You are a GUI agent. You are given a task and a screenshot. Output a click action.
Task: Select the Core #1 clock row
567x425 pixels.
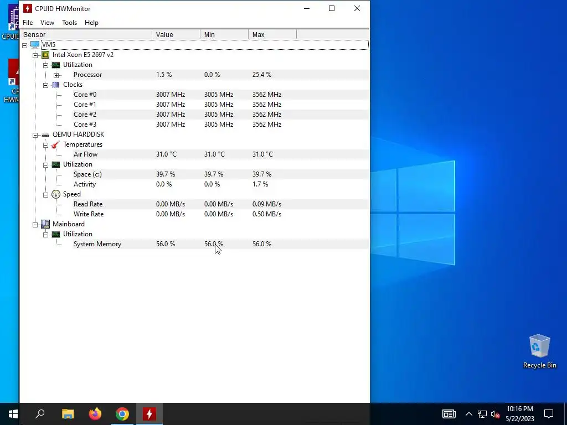[220, 105]
